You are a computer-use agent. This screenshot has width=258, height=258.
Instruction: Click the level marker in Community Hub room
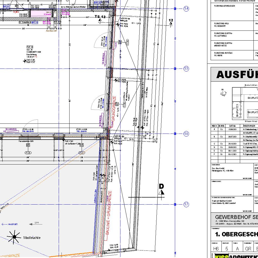pos(25,61)
